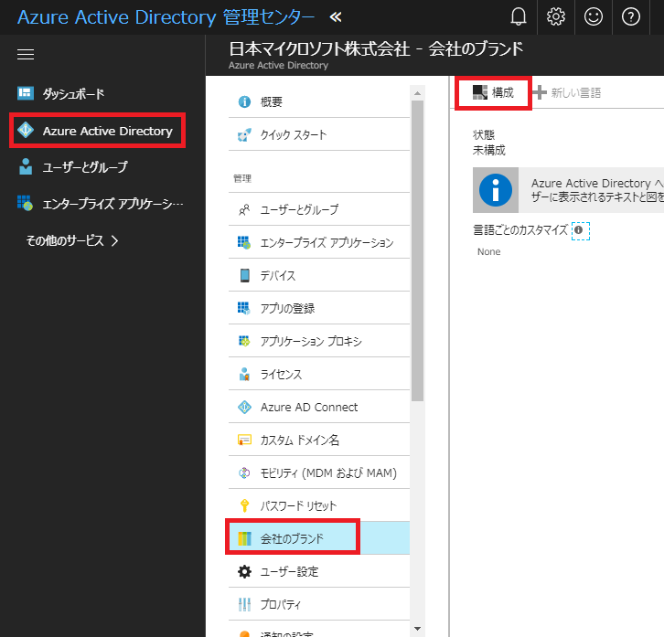Click the resource menu scrollbar thumb
Viewport: 664px width, 637px height.
pyautogui.click(x=418, y=250)
